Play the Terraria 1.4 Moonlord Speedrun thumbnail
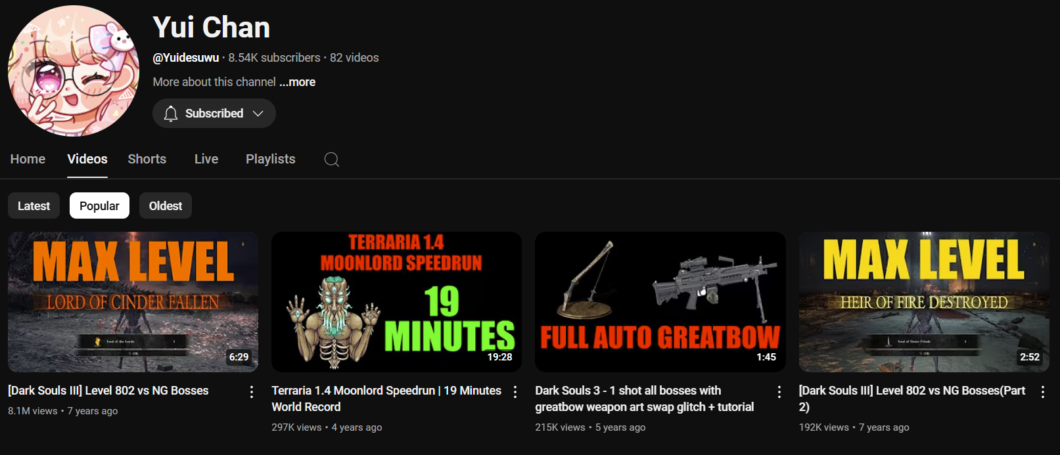Screen dimensions: 1060x455 [396, 302]
